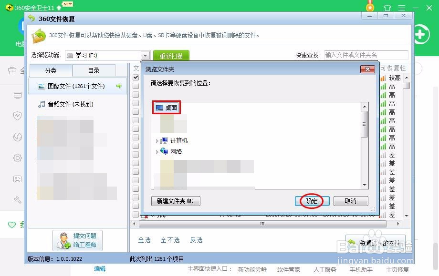
Task: Click the sidebar globe icon
Action: (17, 137)
